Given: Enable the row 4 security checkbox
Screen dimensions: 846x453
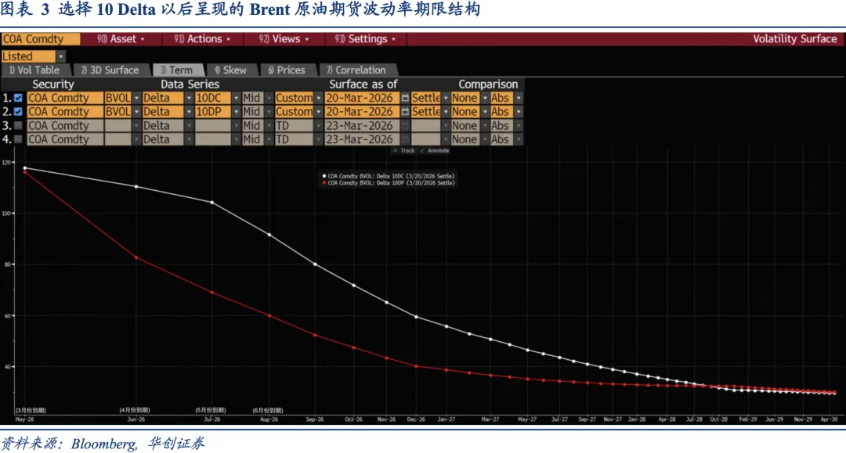Looking at the screenshot, I should click(18, 139).
